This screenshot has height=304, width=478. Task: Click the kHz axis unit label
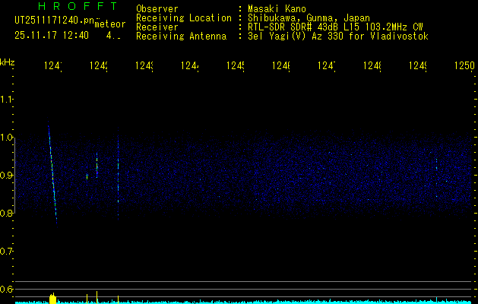click(x=7, y=62)
